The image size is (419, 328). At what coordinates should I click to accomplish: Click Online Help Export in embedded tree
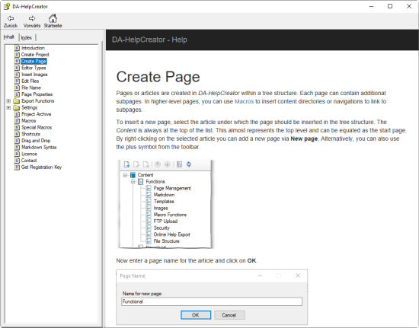(171, 234)
